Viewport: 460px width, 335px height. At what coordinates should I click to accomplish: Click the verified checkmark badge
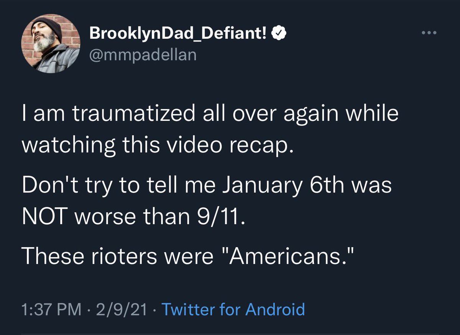[x=278, y=34]
